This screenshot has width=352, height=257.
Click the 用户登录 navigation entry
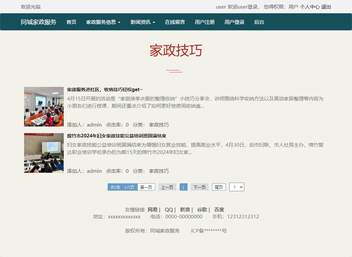click(234, 22)
